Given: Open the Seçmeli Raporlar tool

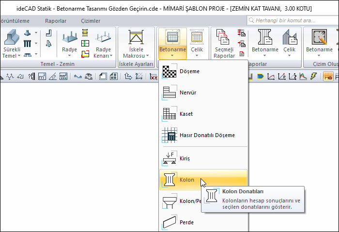Looking at the screenshot, I should tap(224, 44).
